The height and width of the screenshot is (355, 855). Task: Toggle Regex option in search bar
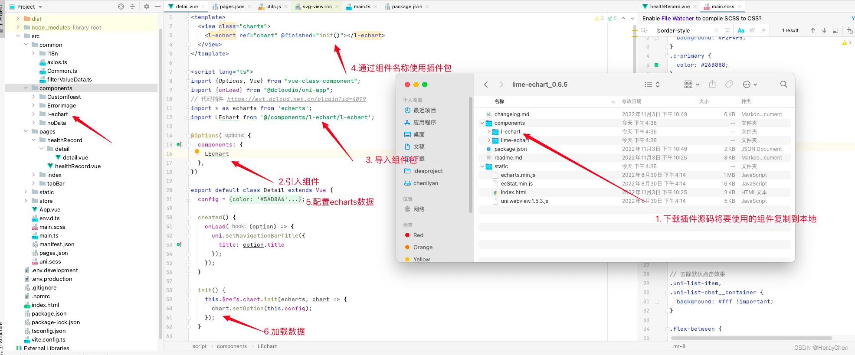763,30
